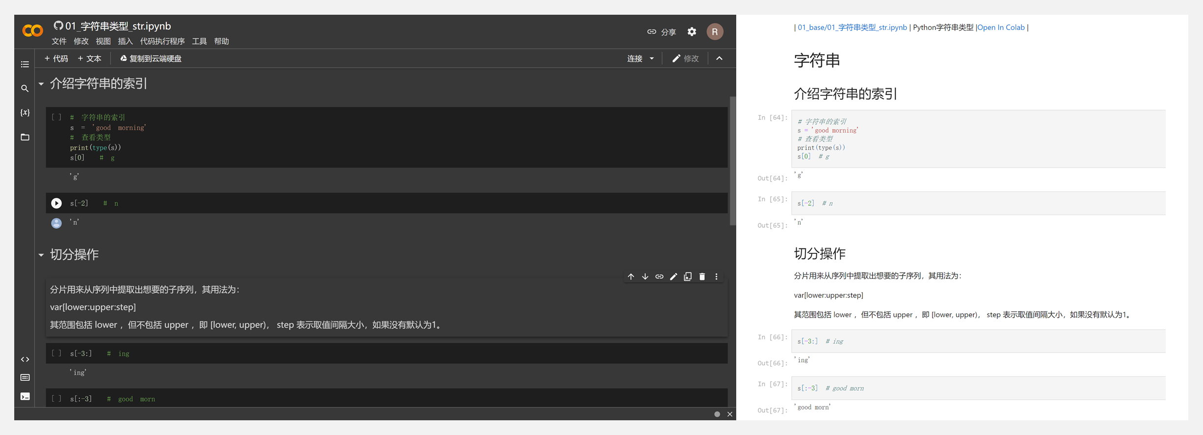Move the selected cell down
This screenshot has width=1203, height=435.
point(645,277)
